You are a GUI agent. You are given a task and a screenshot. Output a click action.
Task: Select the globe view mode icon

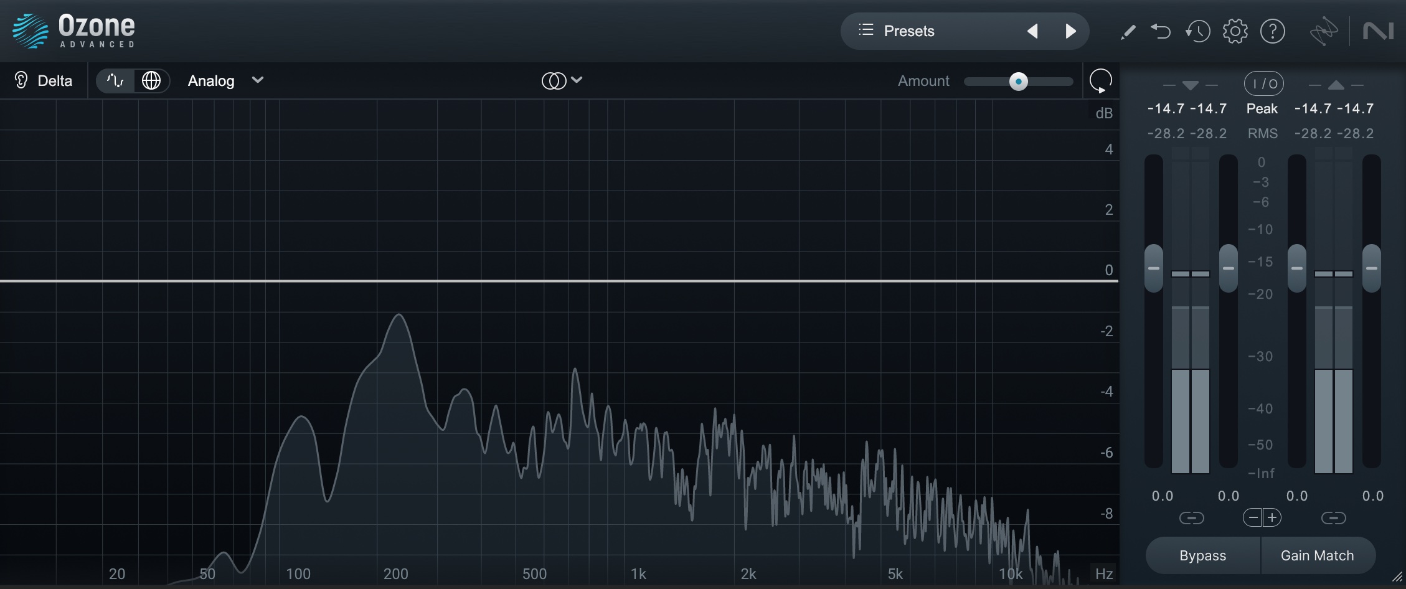(x=151, y=80)
